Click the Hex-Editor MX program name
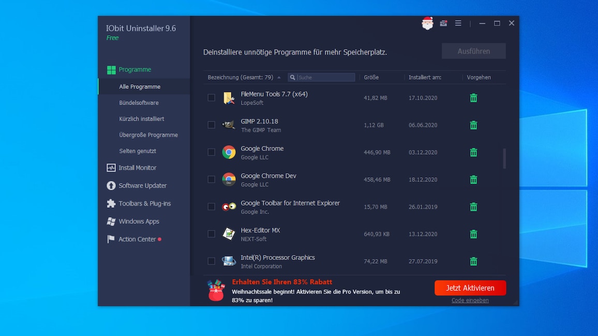The image size is (598, 336). click(x=260, y=230)
